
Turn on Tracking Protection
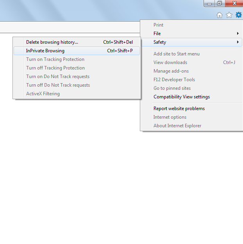tap(55, 59)
